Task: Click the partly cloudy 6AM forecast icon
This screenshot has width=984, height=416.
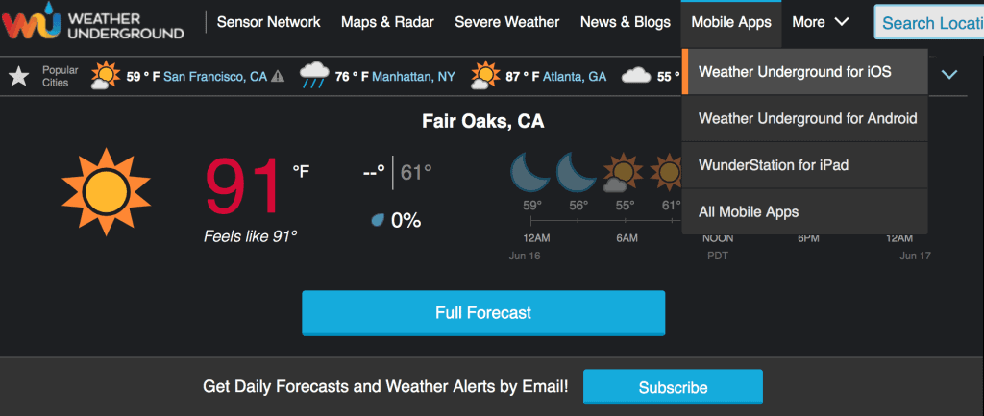Action: (x=622, y=173)
